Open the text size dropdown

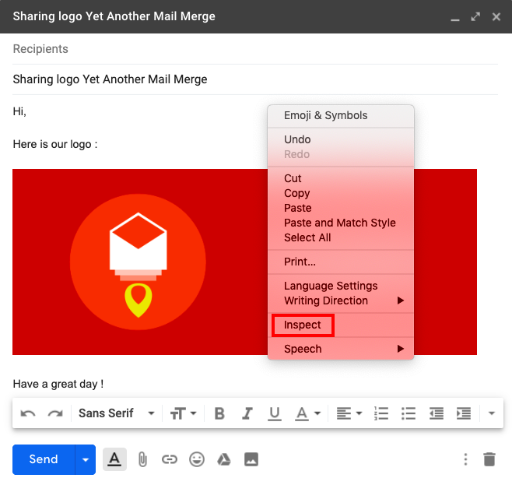click(183, 413)
